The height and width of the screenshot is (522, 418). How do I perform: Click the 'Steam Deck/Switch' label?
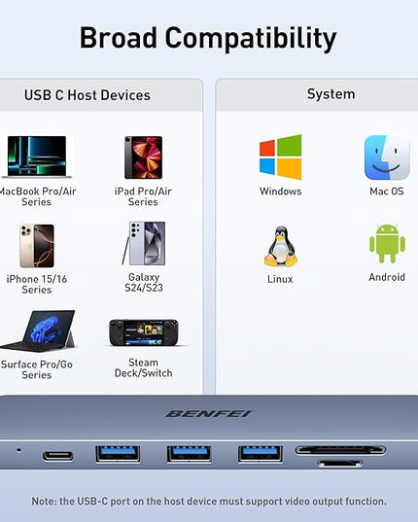click(144, 367)
